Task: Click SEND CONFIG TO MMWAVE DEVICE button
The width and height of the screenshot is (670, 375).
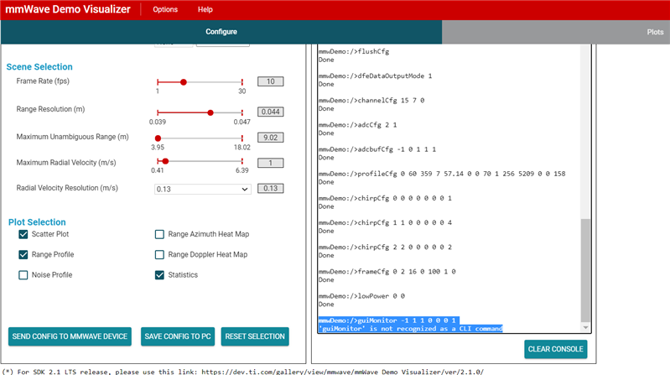Action: coord(70,336)
